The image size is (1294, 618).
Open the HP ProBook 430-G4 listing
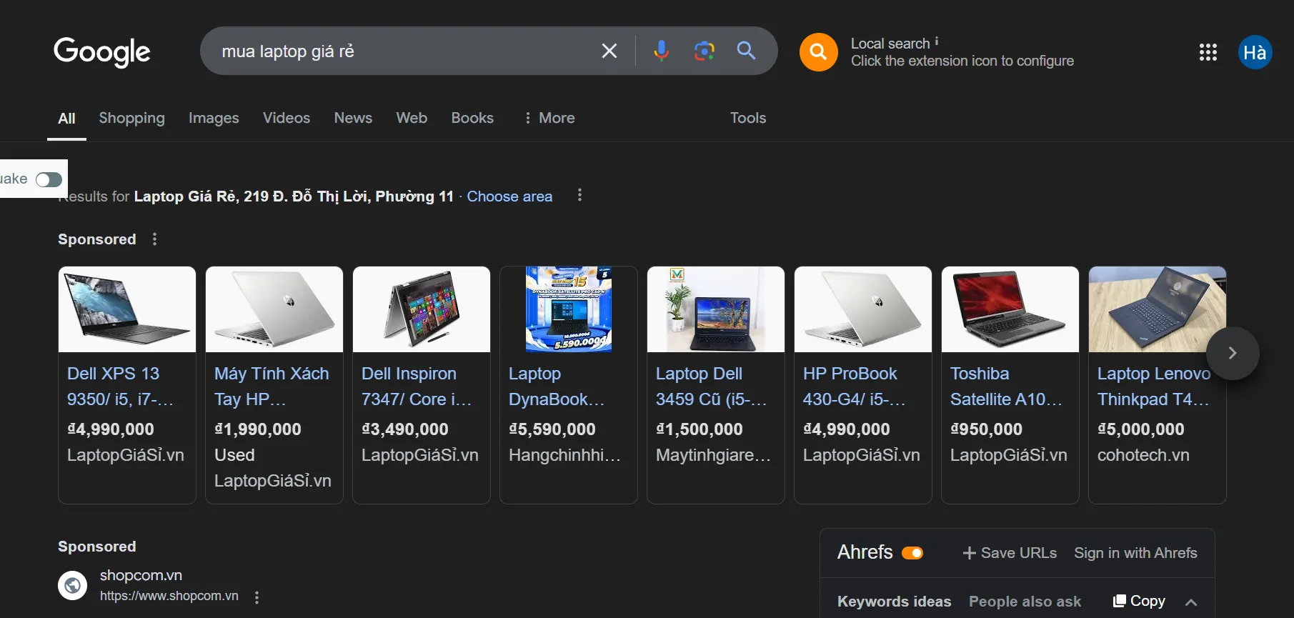(854, 387)
